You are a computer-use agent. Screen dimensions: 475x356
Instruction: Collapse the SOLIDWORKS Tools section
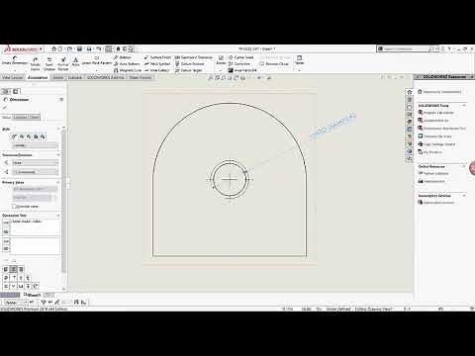click(464, 106)
